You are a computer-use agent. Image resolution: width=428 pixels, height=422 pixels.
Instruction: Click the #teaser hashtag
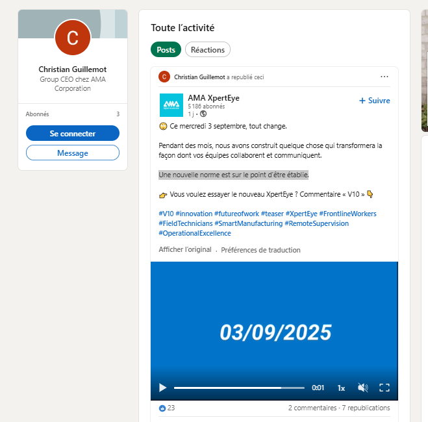click(x=272, y=214)
